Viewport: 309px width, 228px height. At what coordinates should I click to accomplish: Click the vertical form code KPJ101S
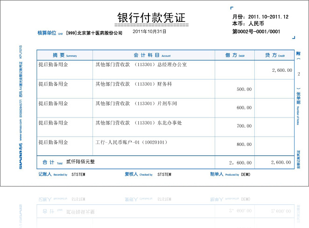pyautogui.click(x=21, y=52)
